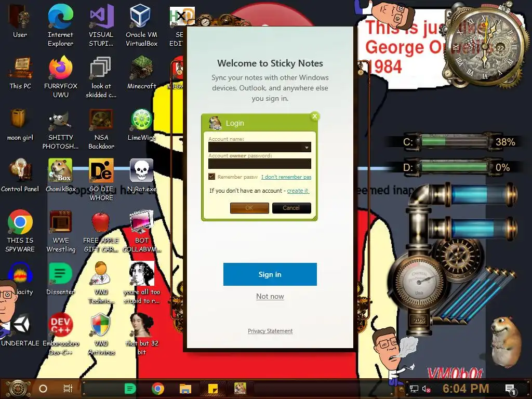
Task: Open 'I don't remember pas' link
Action: pos(286,177)
